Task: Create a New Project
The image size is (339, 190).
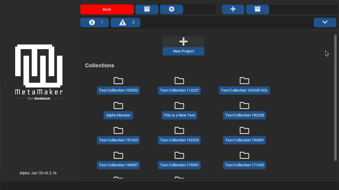Action: point(183,51)
